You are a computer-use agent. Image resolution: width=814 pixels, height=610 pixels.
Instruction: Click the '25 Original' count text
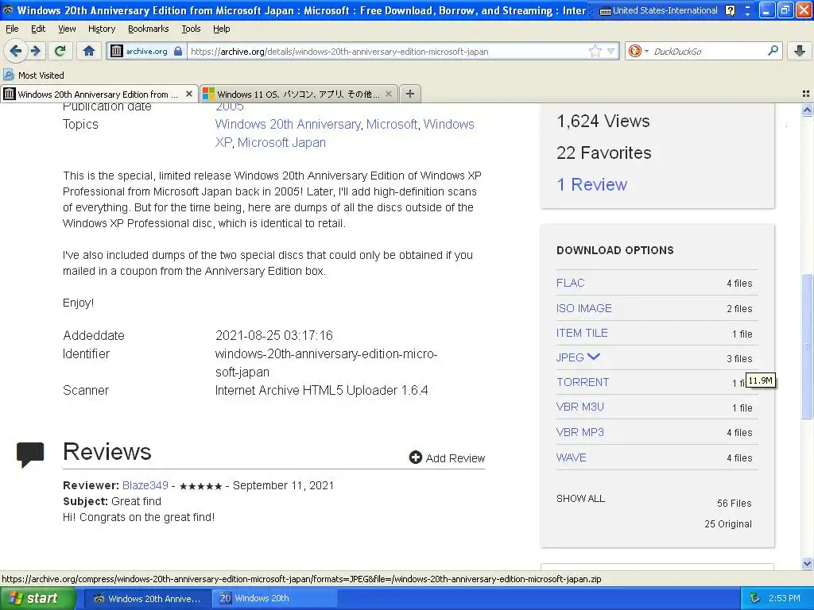728,524
